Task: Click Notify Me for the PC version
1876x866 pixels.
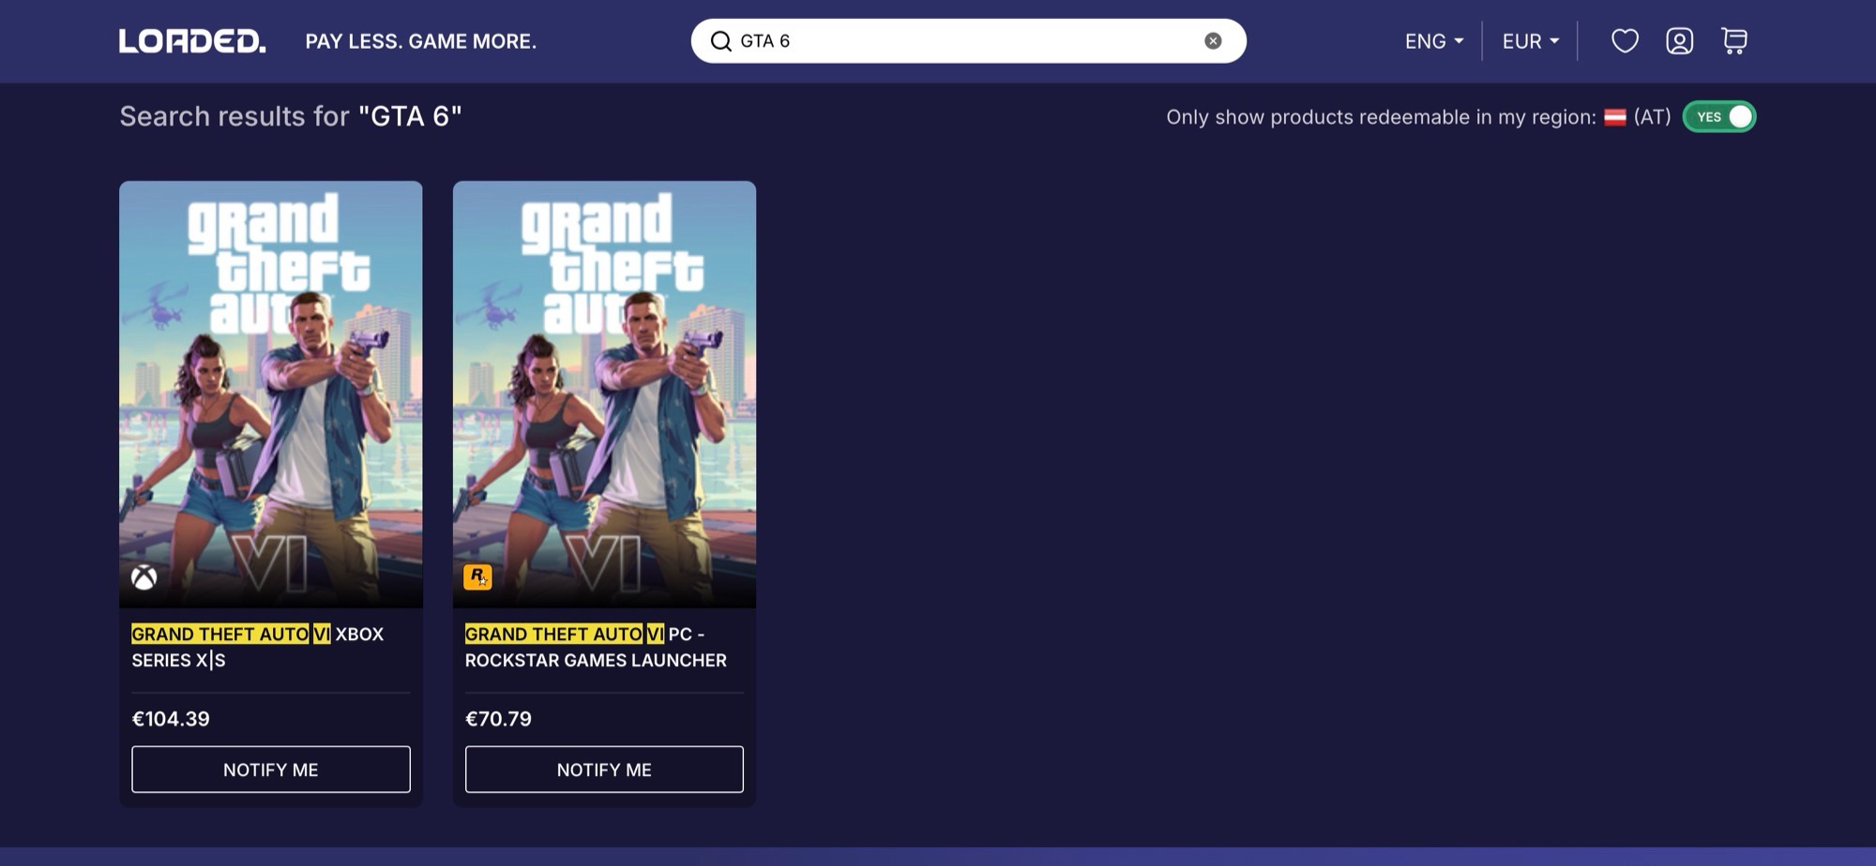Action: tap(604, 769)
